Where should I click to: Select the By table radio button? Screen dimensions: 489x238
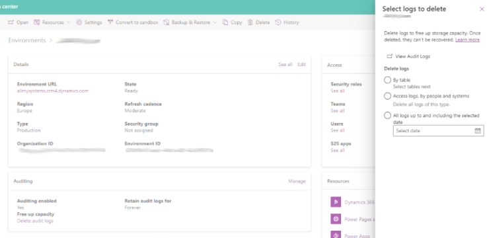click(387, 80)
